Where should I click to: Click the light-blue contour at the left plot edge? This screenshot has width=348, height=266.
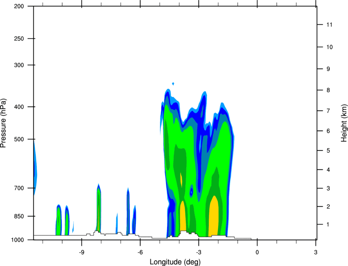click(35, 167)
